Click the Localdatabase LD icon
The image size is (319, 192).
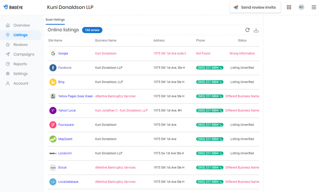click(x=53, y=182)
